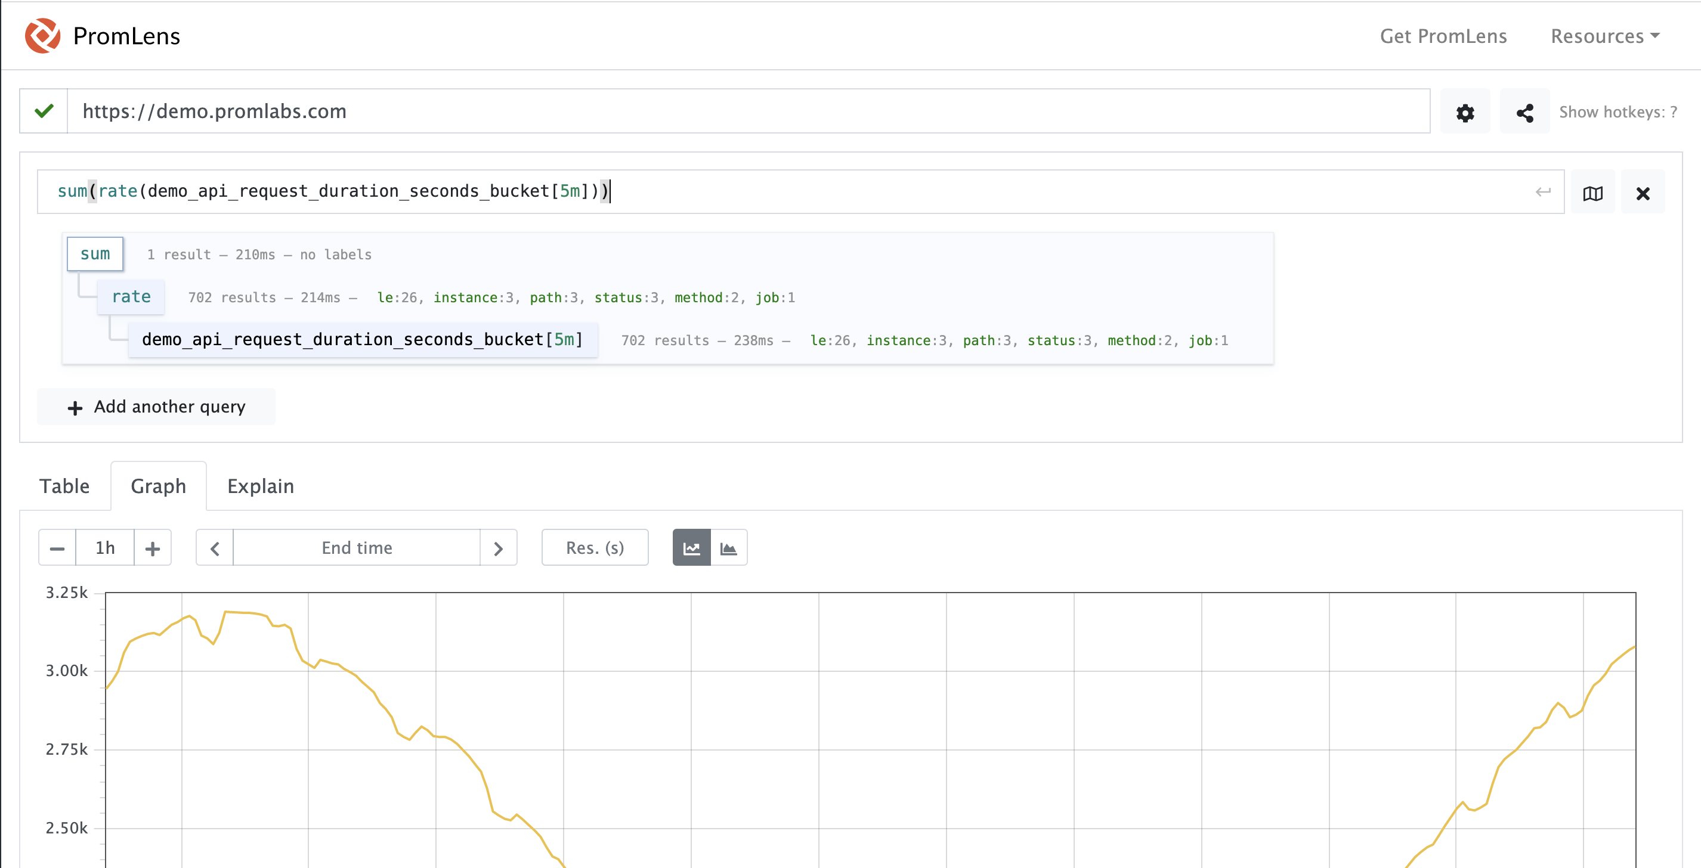
Task: Click the green connection status checkmark
Action: tap(44, 111)
